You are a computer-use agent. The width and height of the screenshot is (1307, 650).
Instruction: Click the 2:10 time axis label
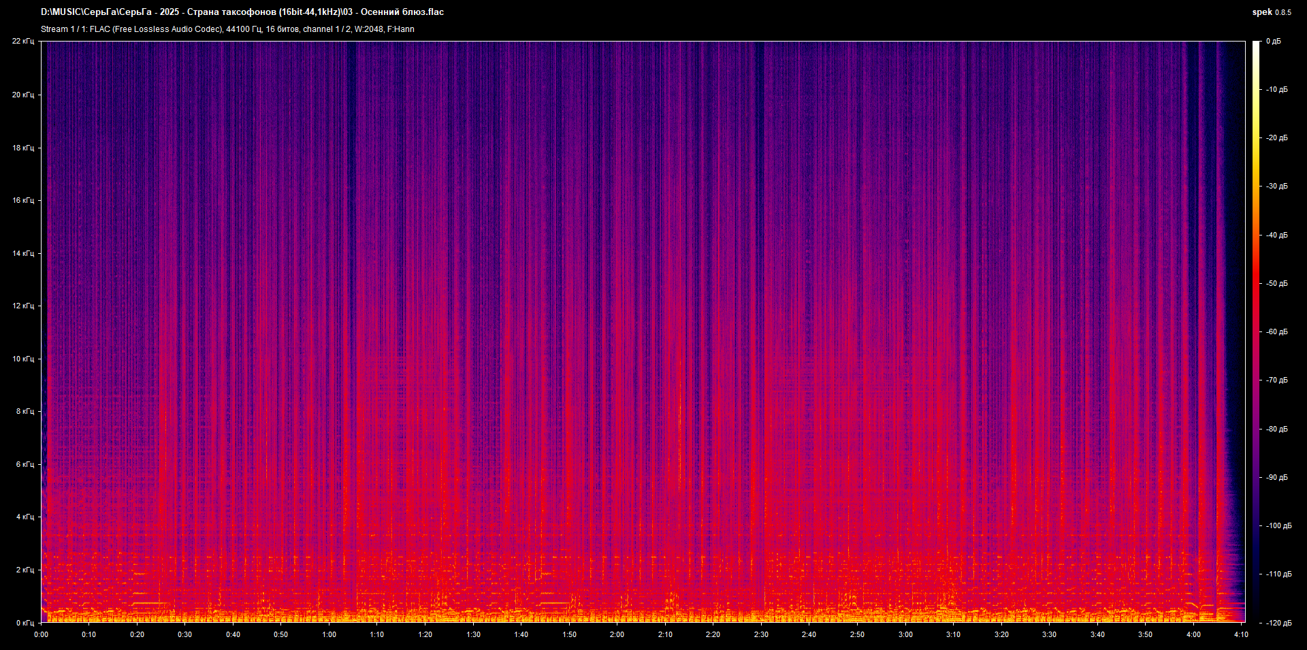(665, 634)
